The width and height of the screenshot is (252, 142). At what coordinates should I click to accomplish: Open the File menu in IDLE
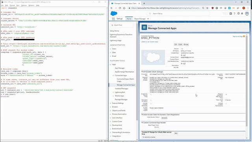2,6
